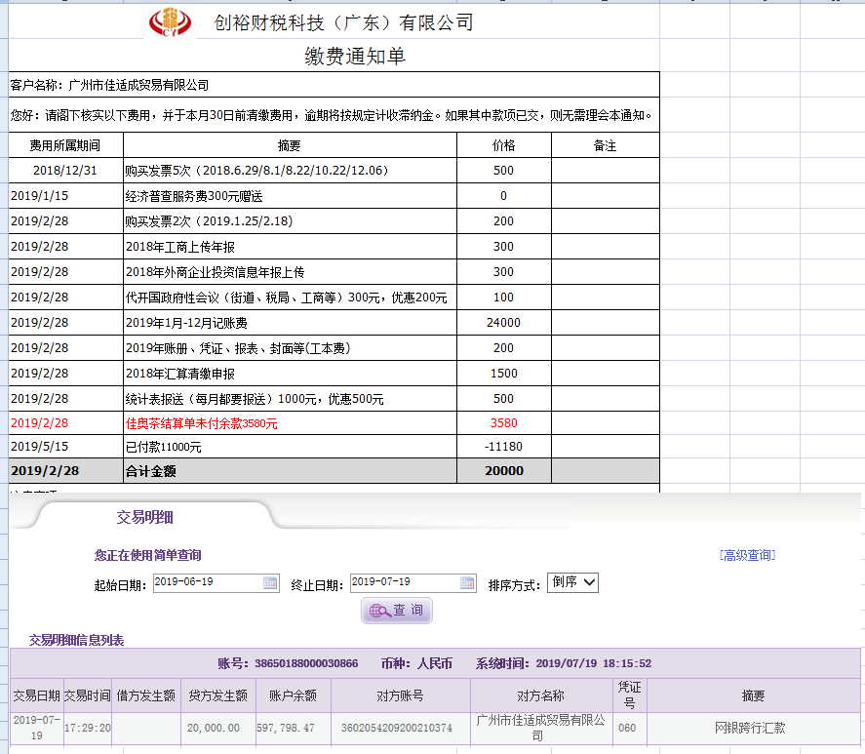The width and height of the screenshot is (865, 754).
Task: Select the date cell 2019/5/15
Action: pos(65,447)
